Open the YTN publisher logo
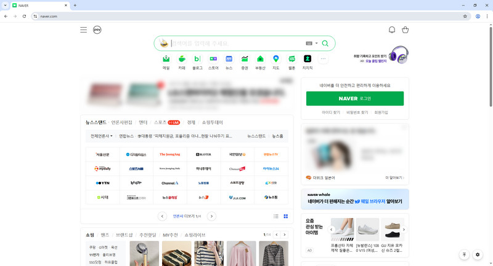Viewport: 493px width, 266px height. coord(102,183)
